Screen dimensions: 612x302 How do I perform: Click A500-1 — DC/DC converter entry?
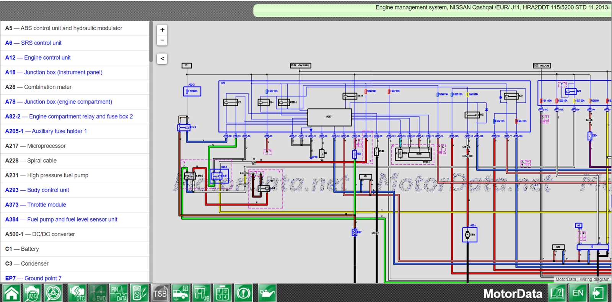click(x=75, y=234)
